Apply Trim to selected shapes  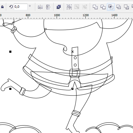(x=103, y=7)
